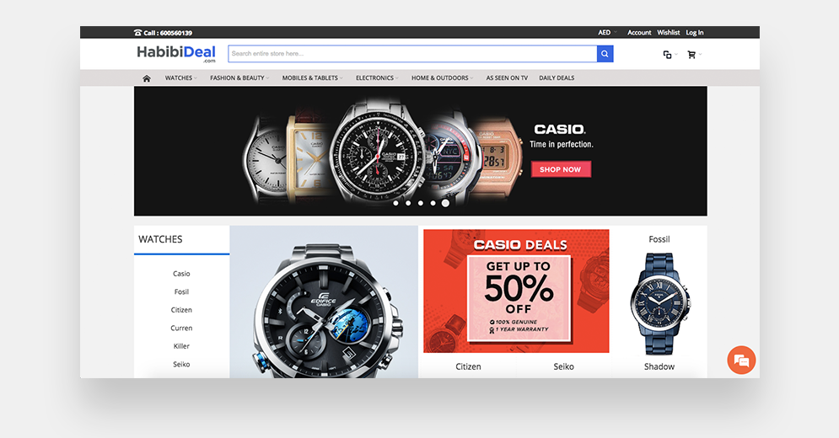Click the Log In link
This screenshot has width=839, height=438.
pos(695,33)
